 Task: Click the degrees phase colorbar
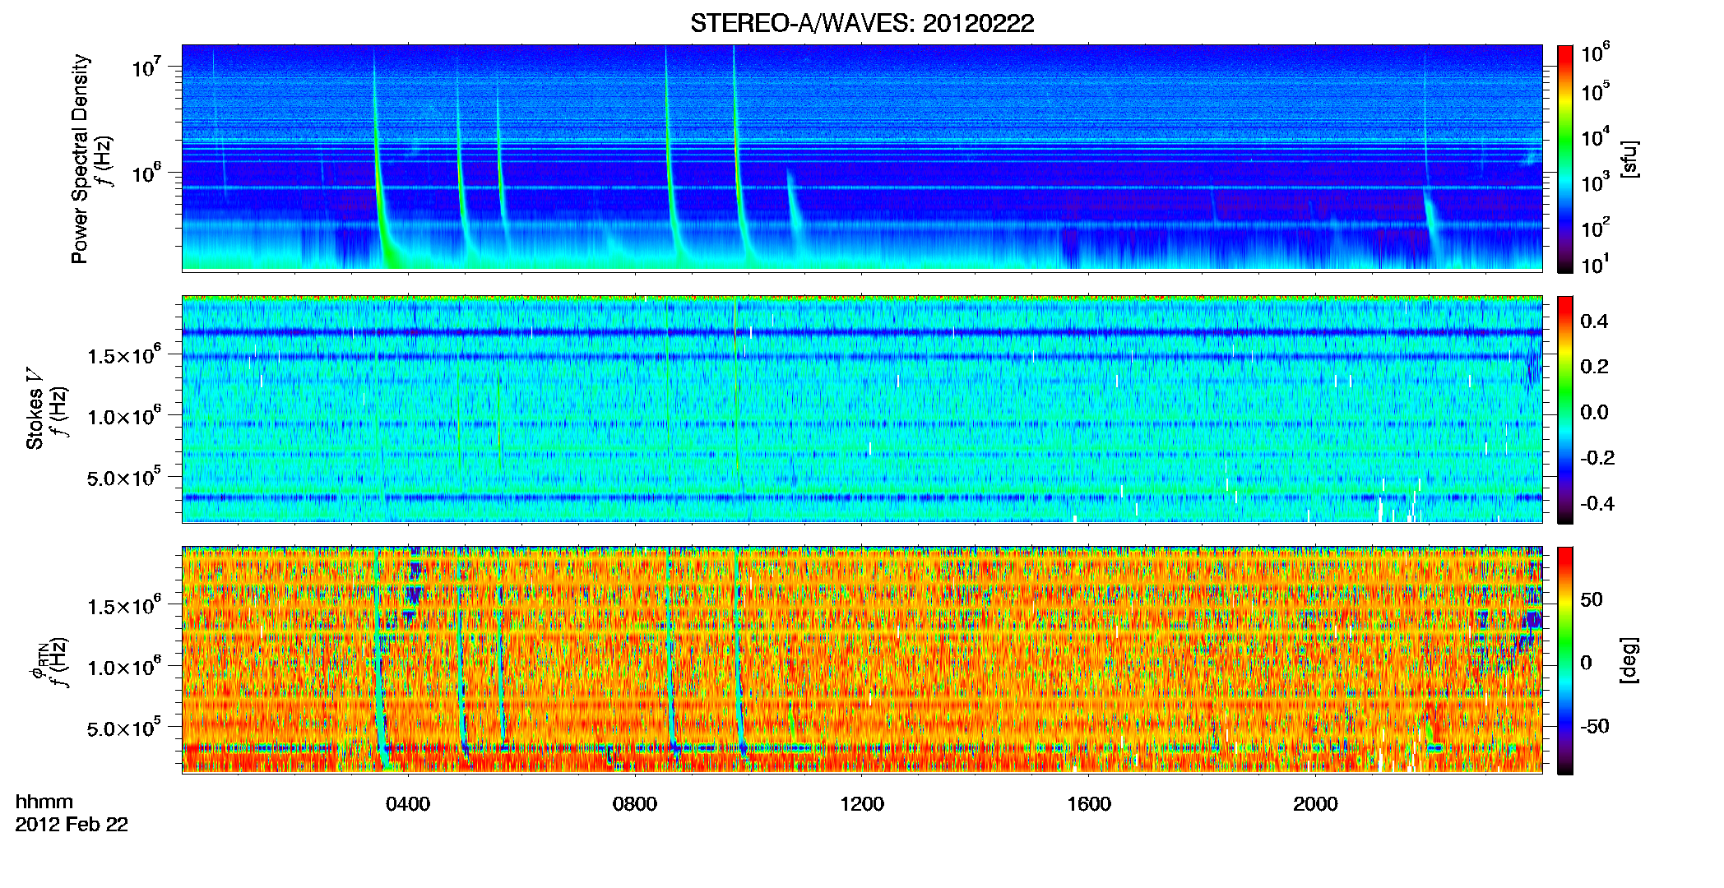1564,660
